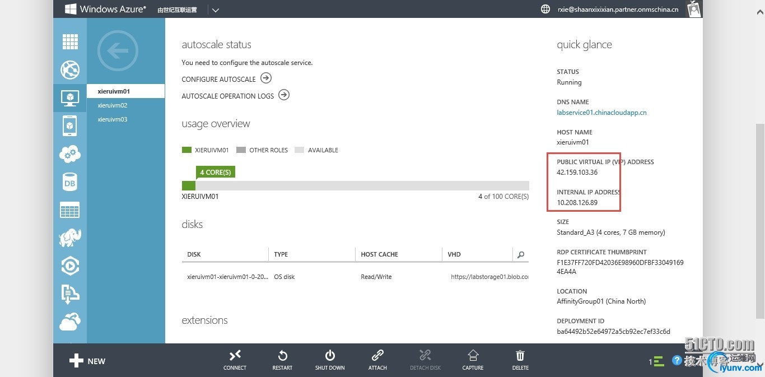Click the disk's labstorage01 VHD URL
765x377 pixels.
489,277
